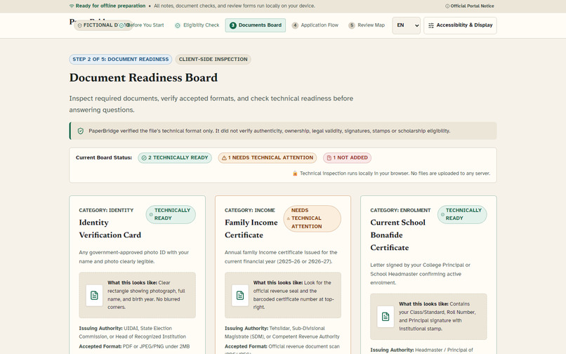
Task: Click the document icon in Family Income card
Action: (240, 295)
